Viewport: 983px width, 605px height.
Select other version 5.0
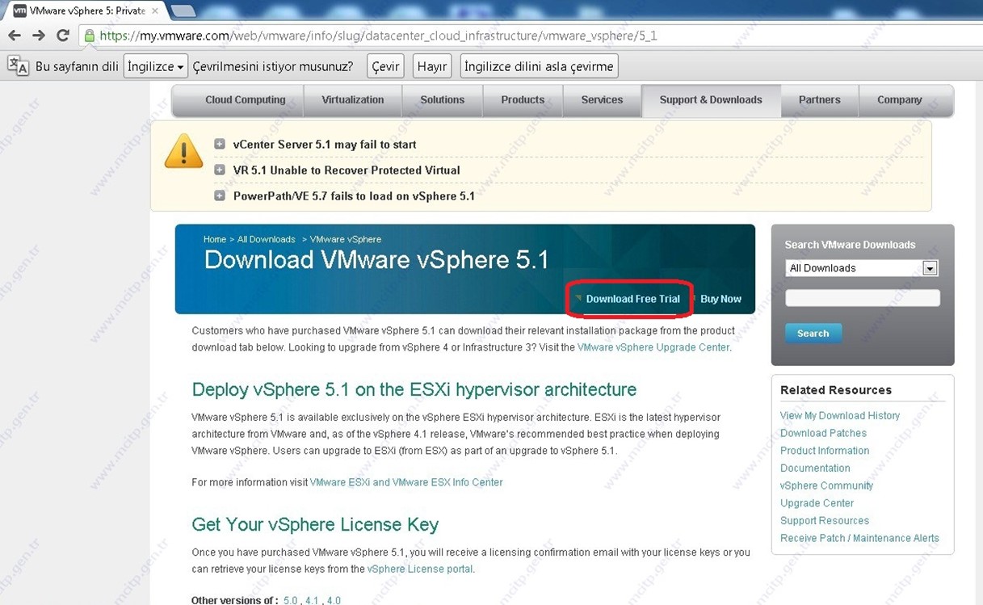tap(290, 601)
